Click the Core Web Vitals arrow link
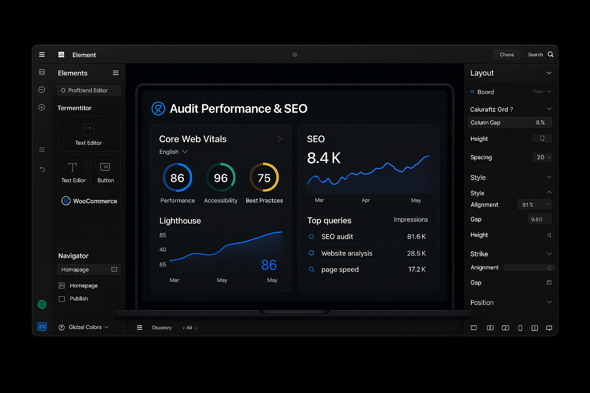Viewport: 590px width, 393px height. click(x=280, y=139)
